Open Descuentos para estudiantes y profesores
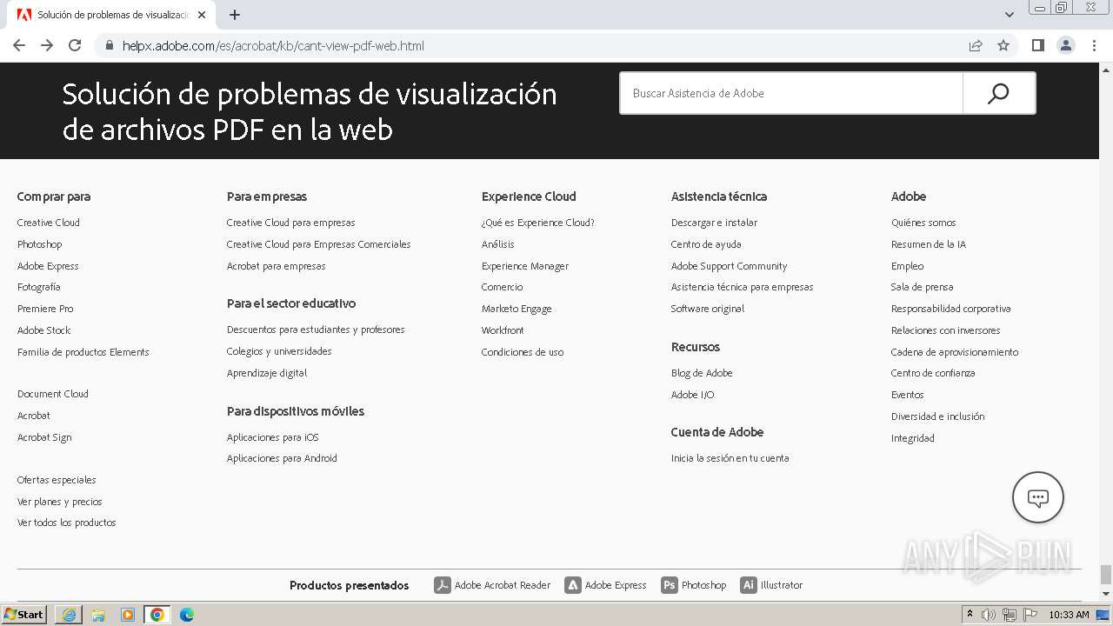Screen dimensions: 1113x626 (316, 330)
